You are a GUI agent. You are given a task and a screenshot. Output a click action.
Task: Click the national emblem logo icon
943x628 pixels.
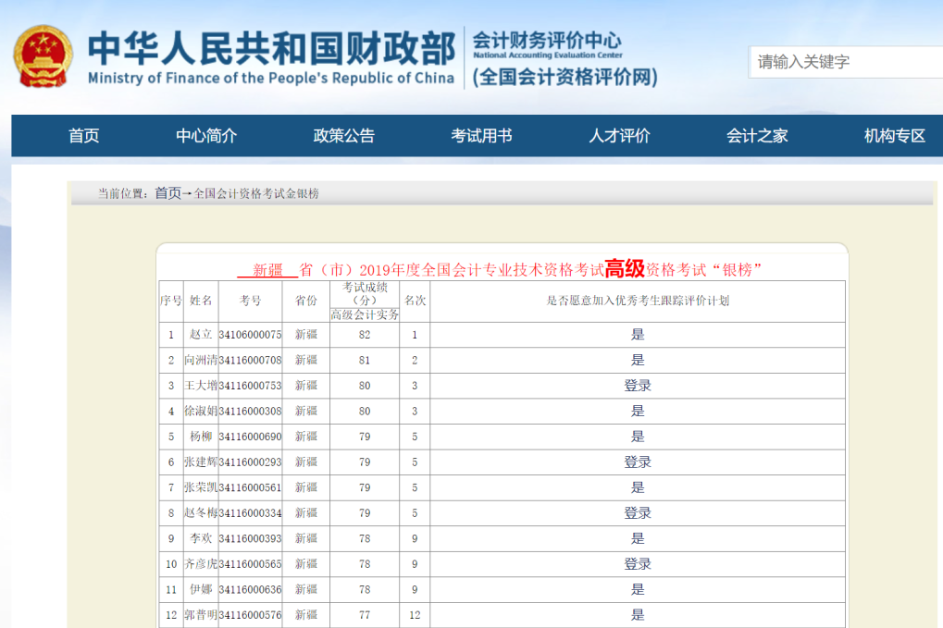tap(43, 56)
